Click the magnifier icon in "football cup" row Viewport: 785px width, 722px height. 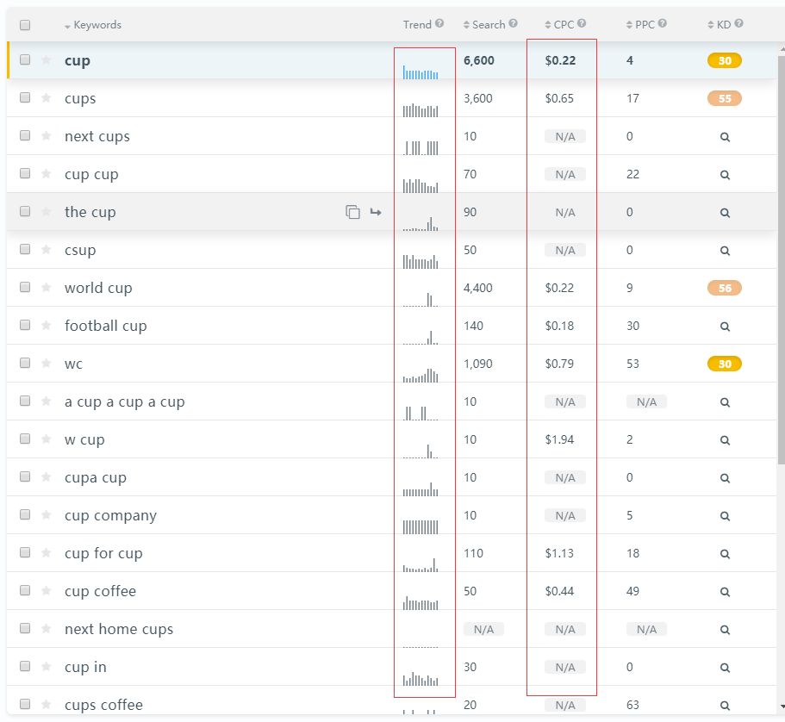tap(725, 327)
